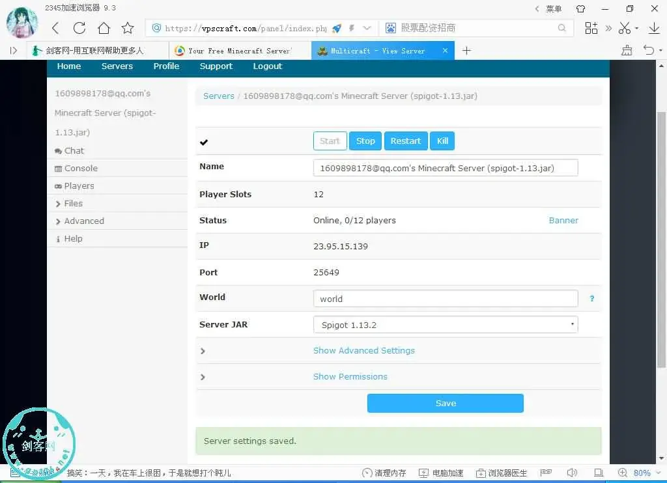Click the rocket speed-mode icon in address bar
Viewport: 667px width, 483px height.
pyautogui.click(x=337, y=29)
